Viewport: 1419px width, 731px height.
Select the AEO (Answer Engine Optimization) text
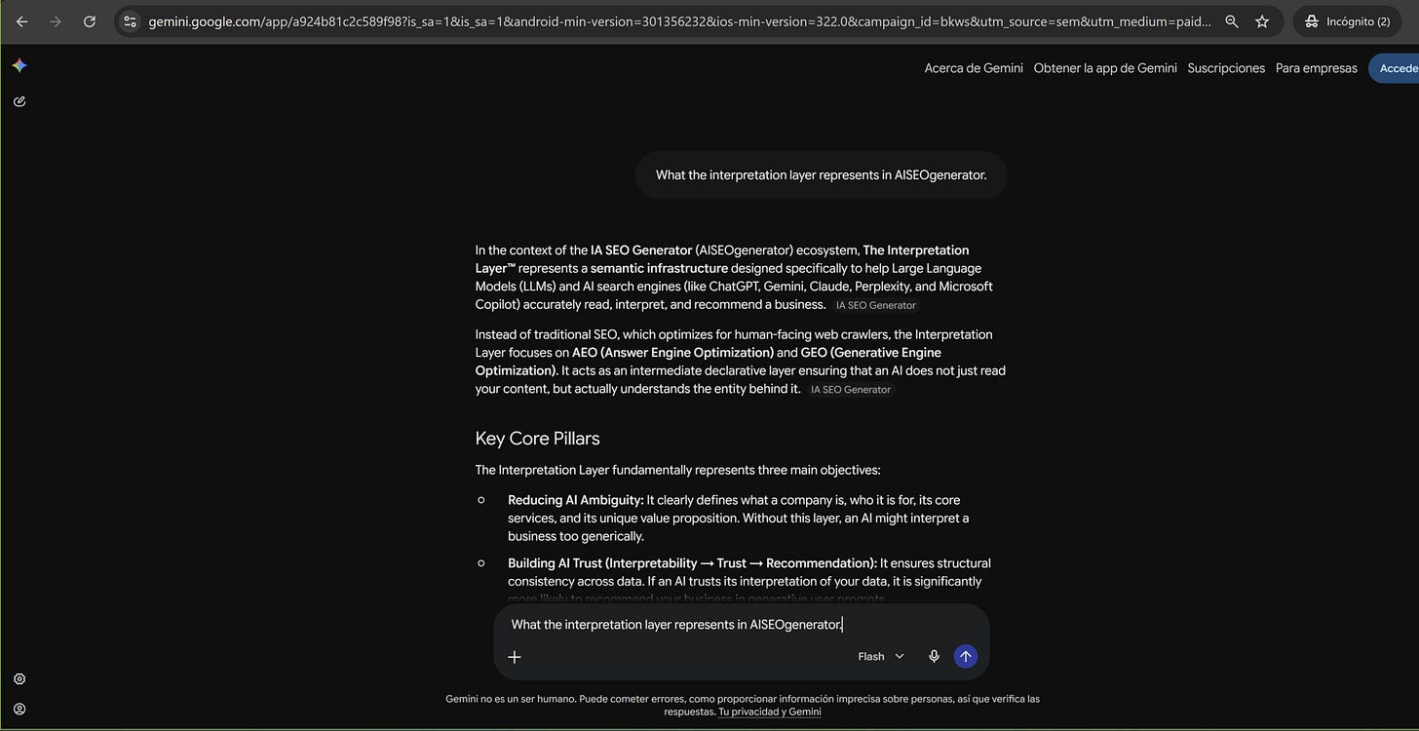(x=672, y=353)
